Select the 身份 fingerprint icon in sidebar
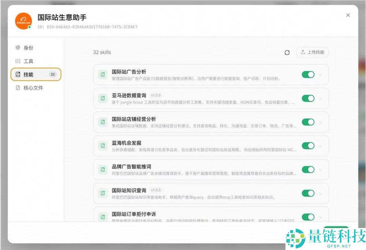The height and width of the screenshot is (250, 366). click(18, 48)
